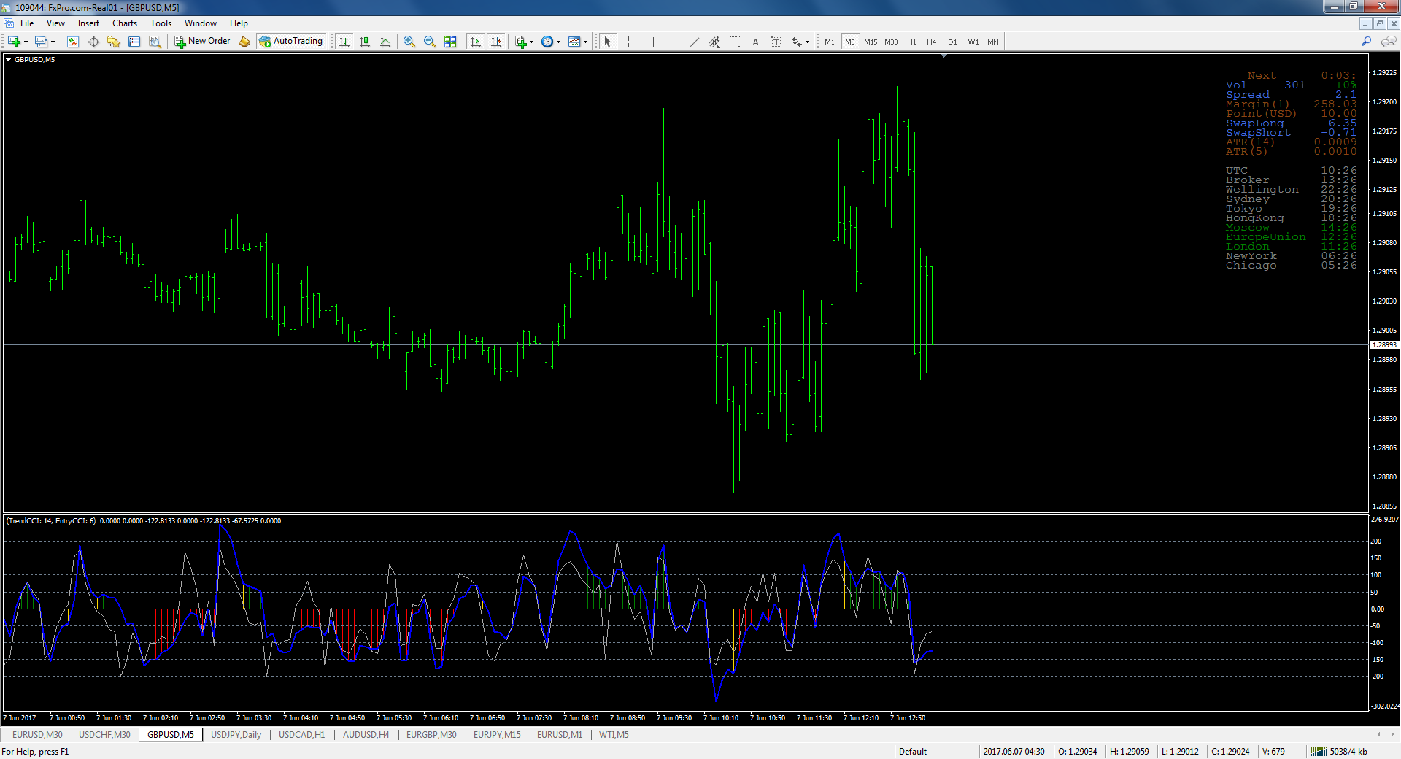
Task: Expand the Profiles dropdown arrow
Action: tap(53, 42)
